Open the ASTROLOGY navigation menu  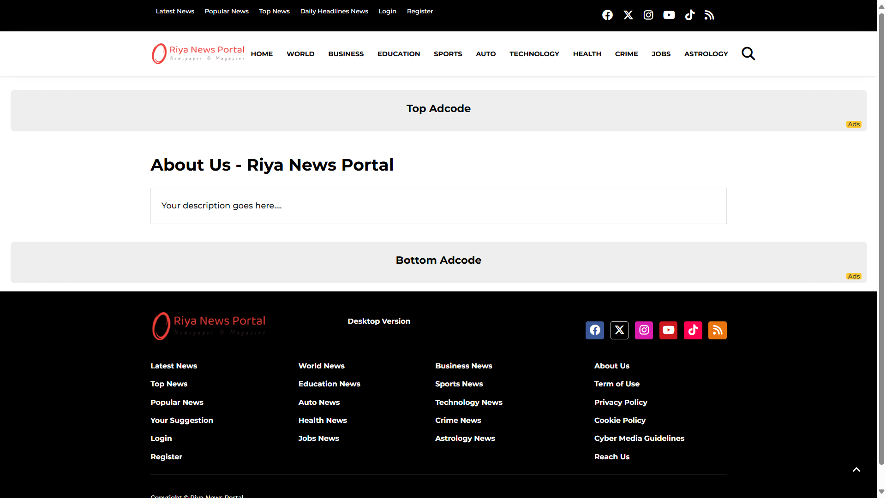(x=706, y=54)
